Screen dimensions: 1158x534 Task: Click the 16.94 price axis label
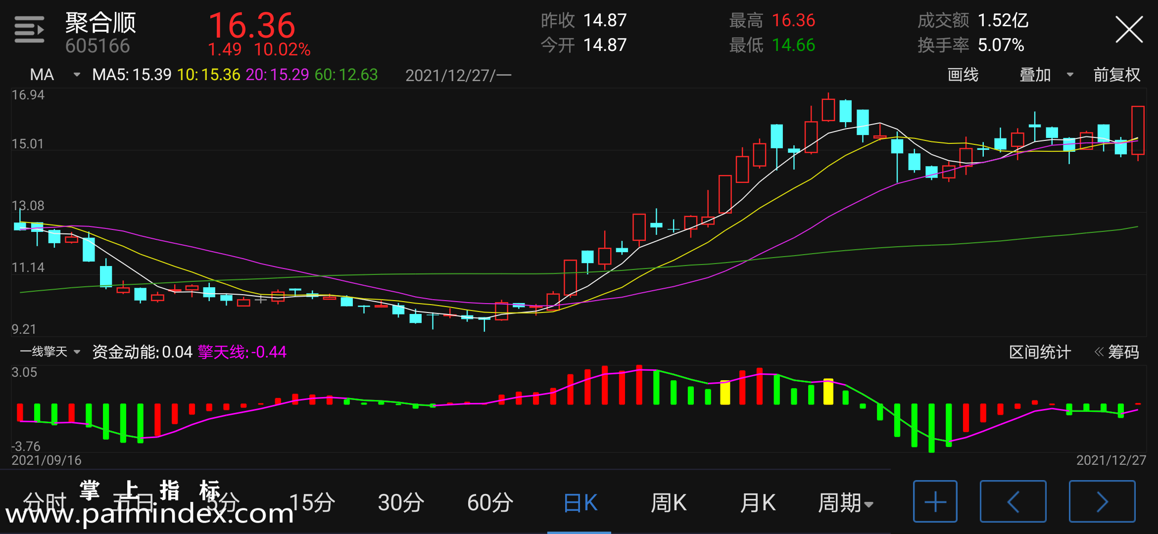tap(28, 95)
